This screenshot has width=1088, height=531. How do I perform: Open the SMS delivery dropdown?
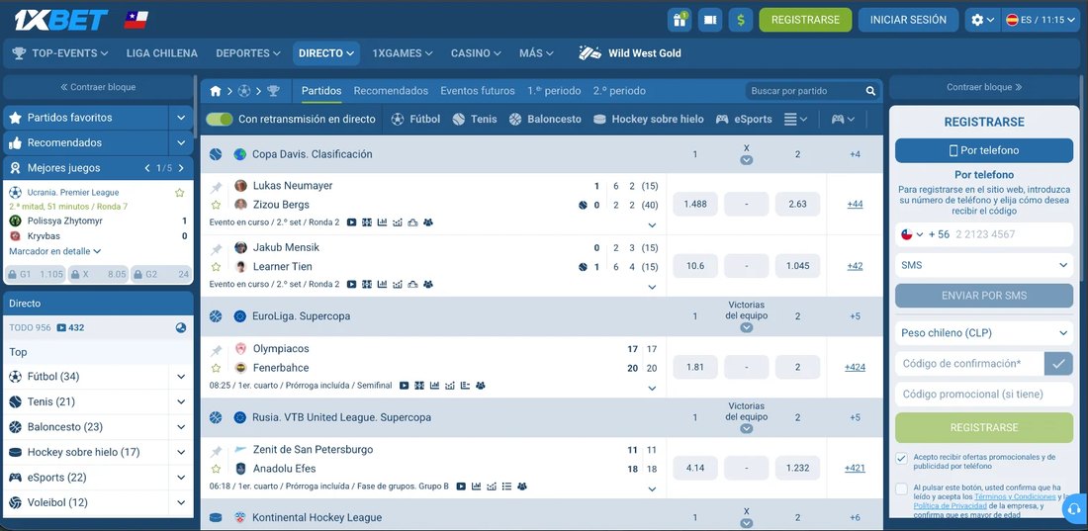coord(984,265)
